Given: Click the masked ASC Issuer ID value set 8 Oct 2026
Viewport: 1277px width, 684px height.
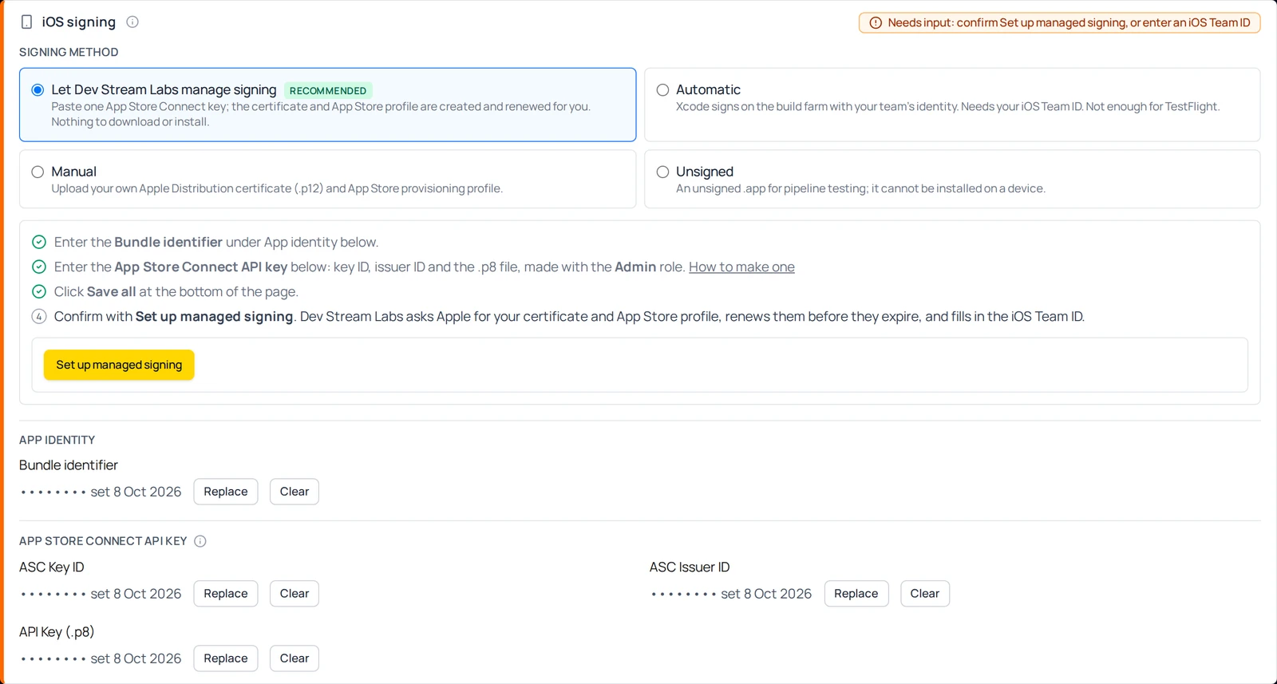Looking at the screenshot, I should (732, 594).
